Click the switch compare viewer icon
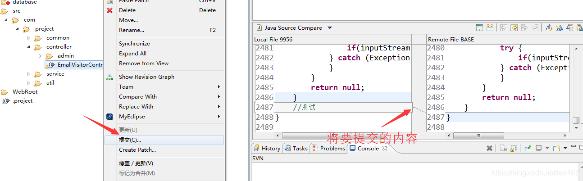Screen dimensions: 583x181 480,28
